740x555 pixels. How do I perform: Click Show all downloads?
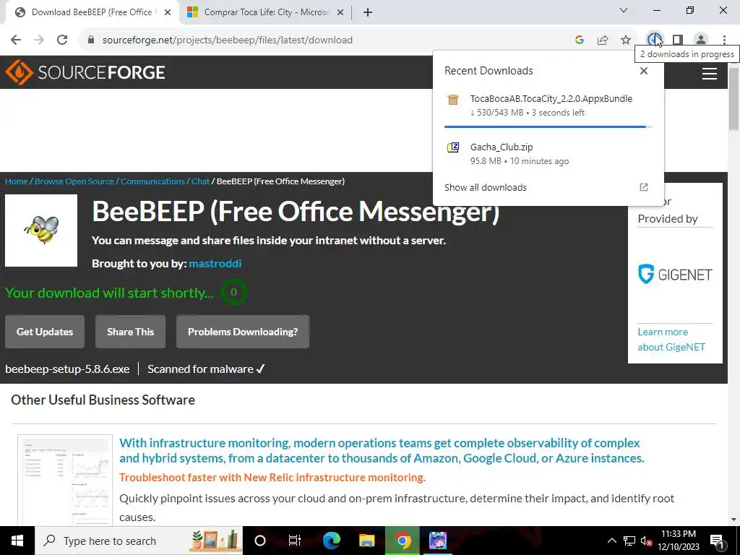tap(485, 187)
